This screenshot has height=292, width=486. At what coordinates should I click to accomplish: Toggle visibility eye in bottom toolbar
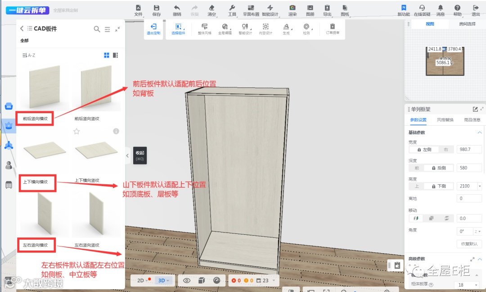(x=187, y=281)
